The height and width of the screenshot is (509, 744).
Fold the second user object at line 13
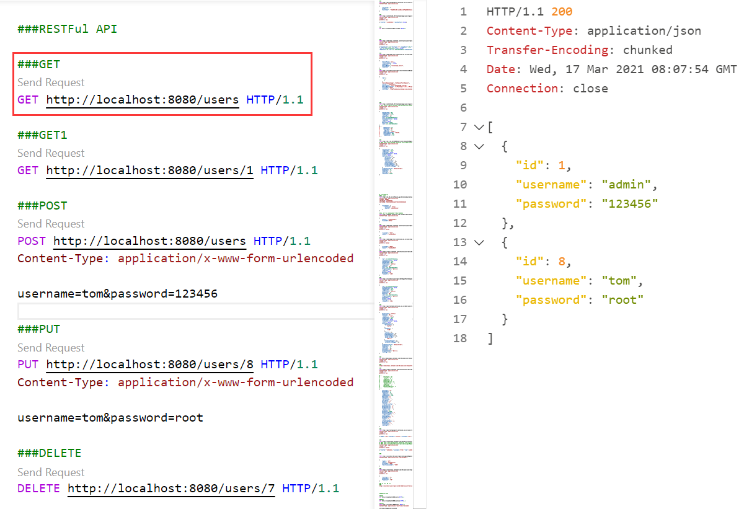coord(478,242)
